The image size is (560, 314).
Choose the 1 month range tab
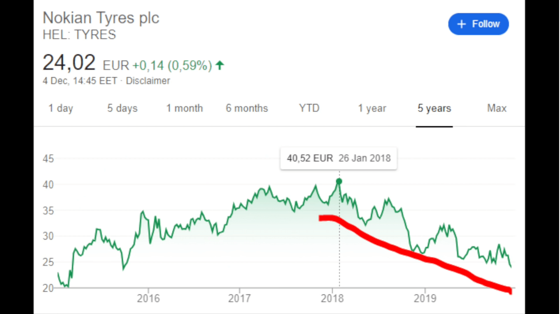click(184, 108)
